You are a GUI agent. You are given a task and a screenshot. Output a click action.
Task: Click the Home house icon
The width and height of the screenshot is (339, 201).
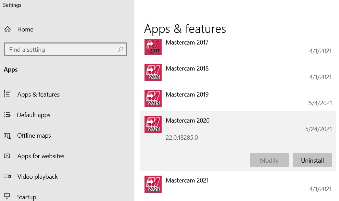8,29
